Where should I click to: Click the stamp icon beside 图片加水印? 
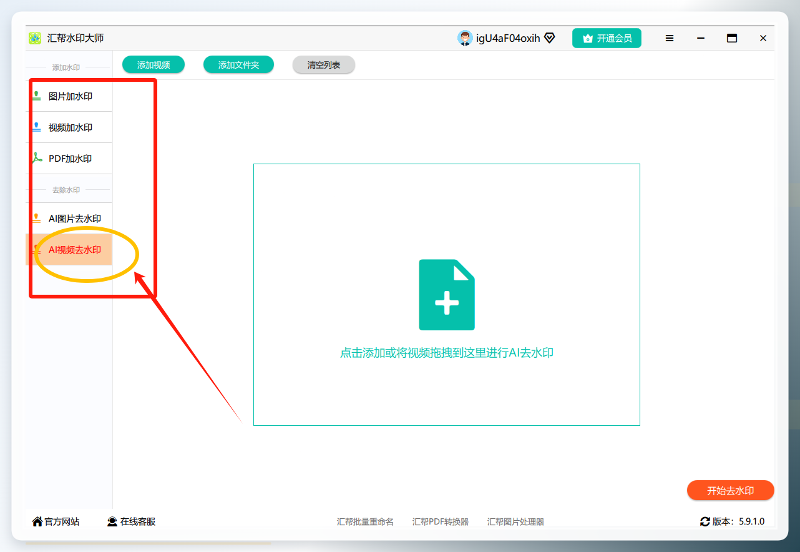(37, 96)
